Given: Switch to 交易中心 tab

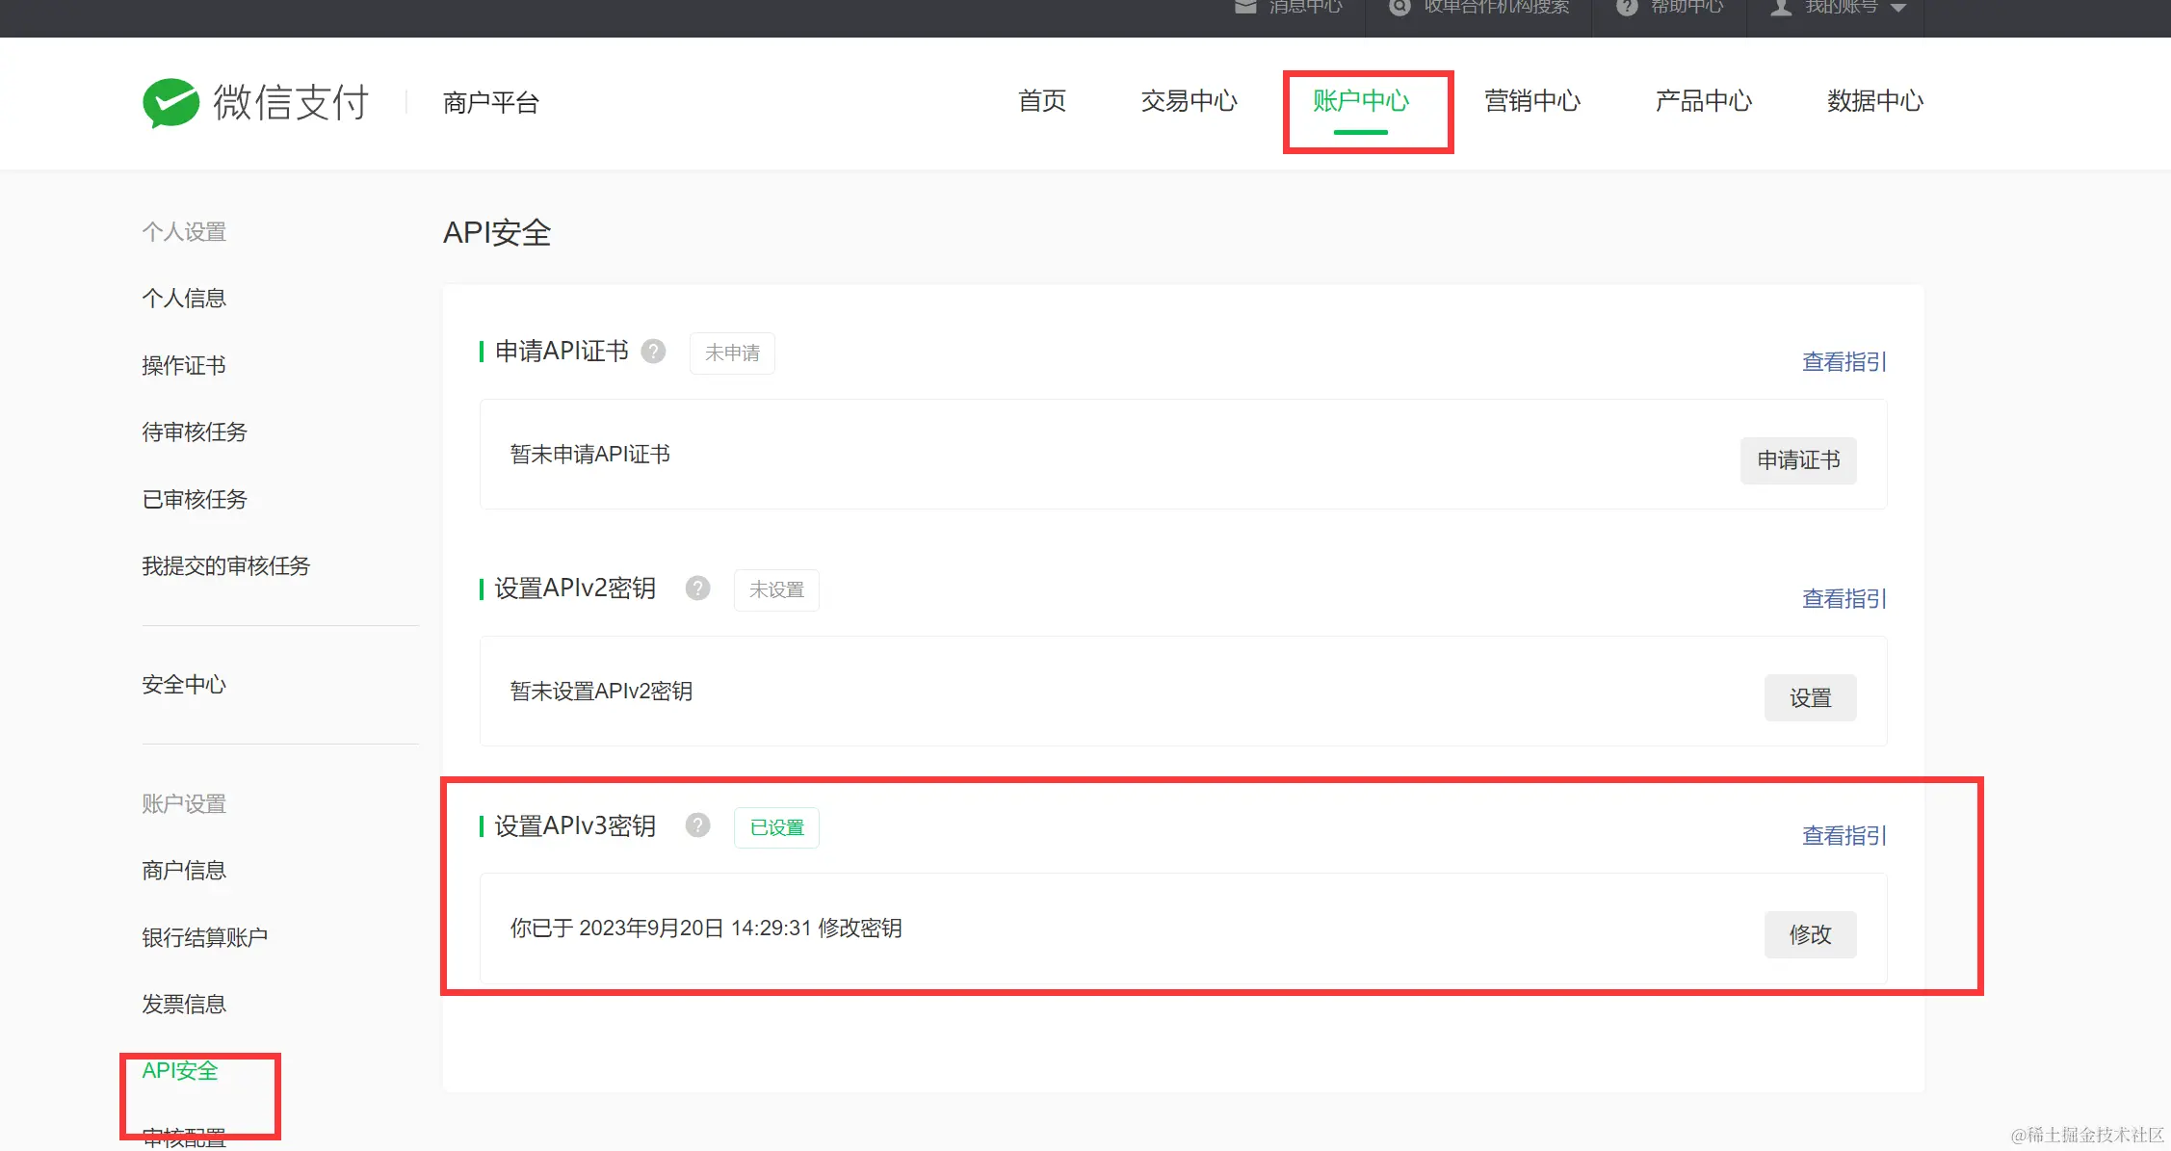Looking at the screenshot, I should point(1189,101).
